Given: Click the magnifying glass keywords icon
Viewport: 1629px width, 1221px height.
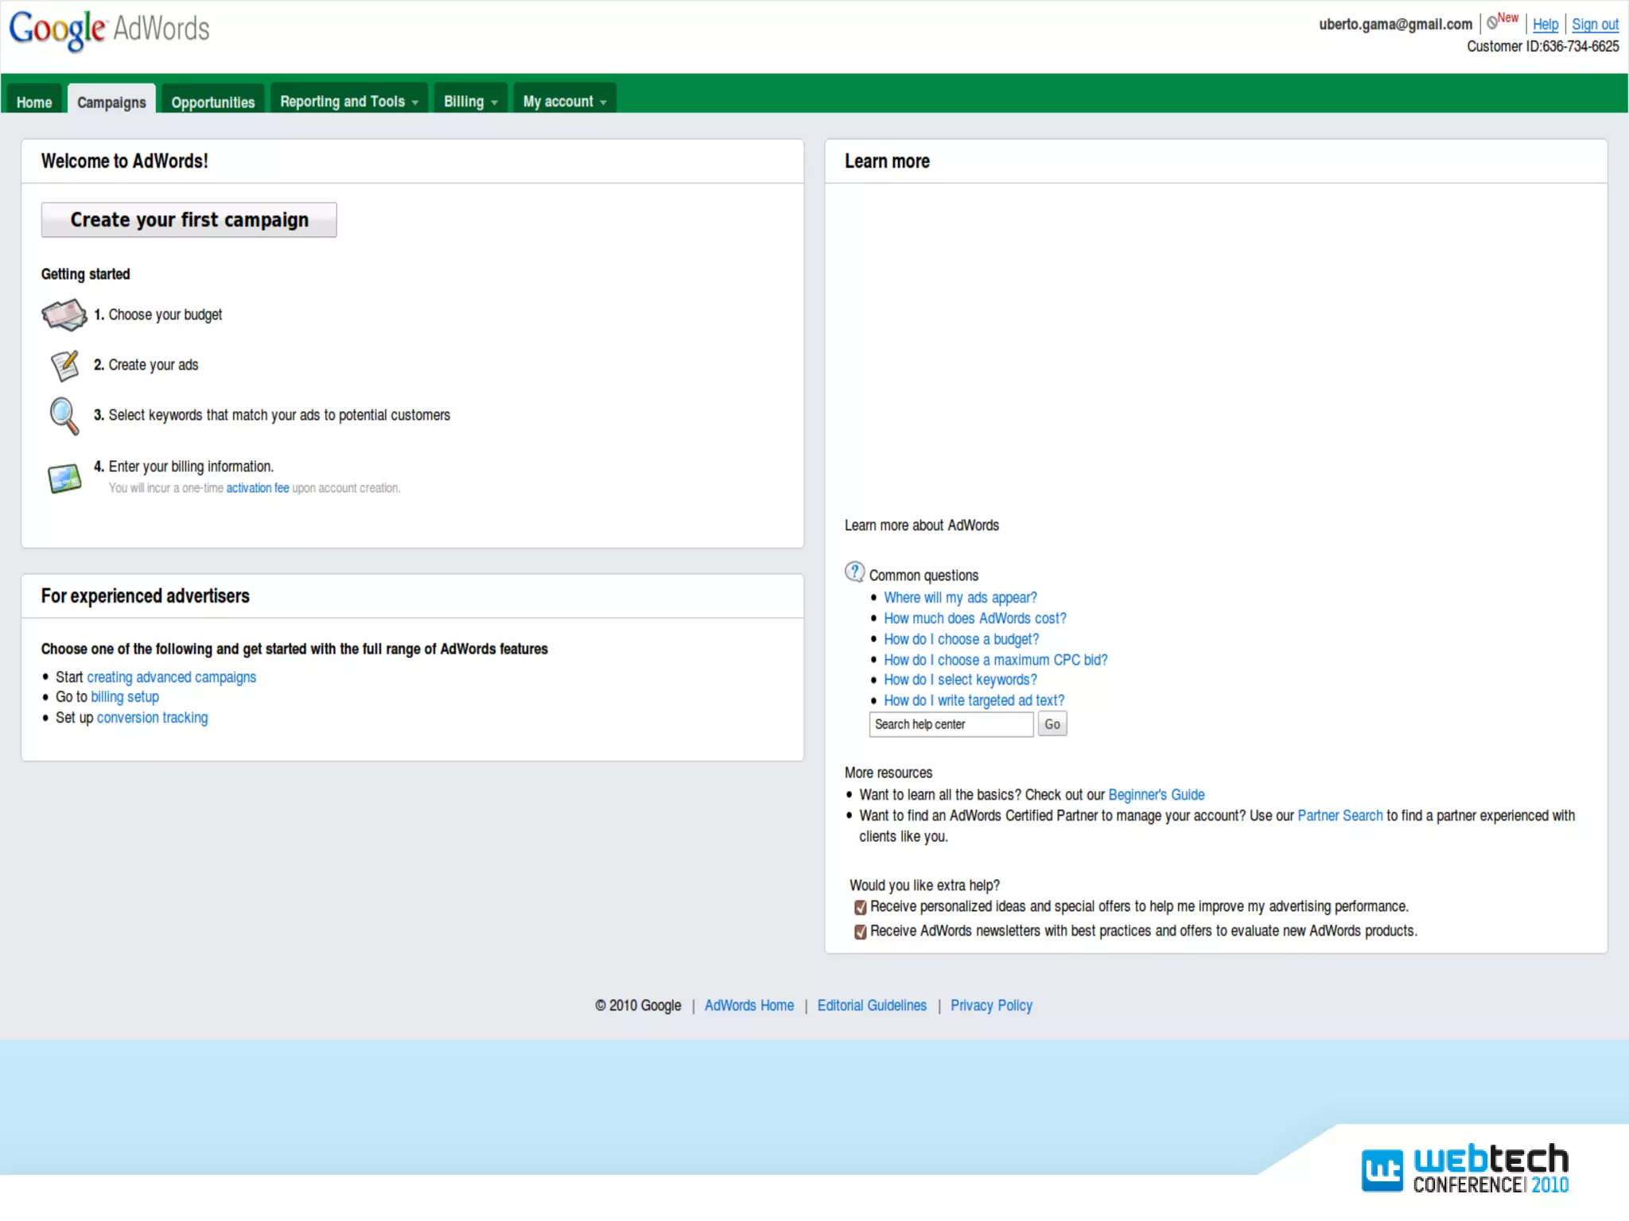Looking at the screenshot, I should 64,416.
